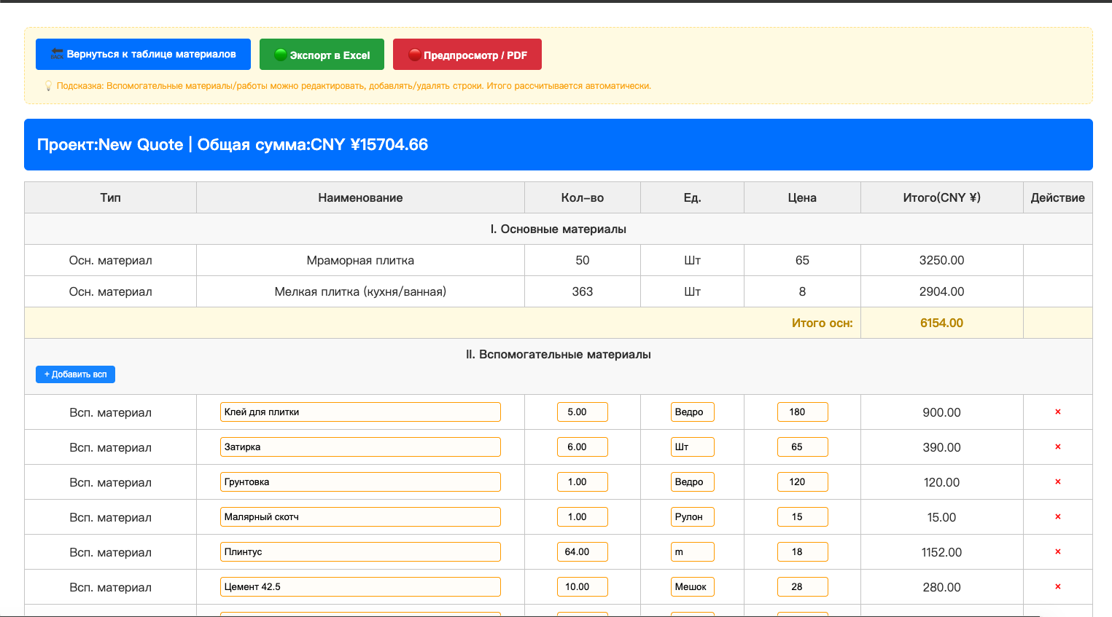Click the Цена column header
The height and width of the screenshot is (617, 1112).
(x=802, y=197)
